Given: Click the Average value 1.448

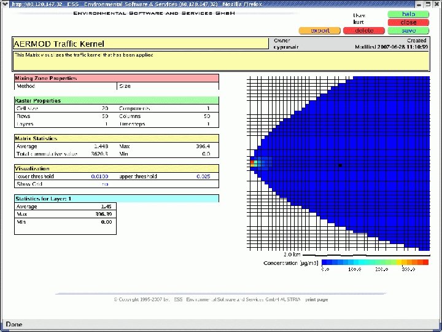Looking at the screenshot, I should coord(101,146).
